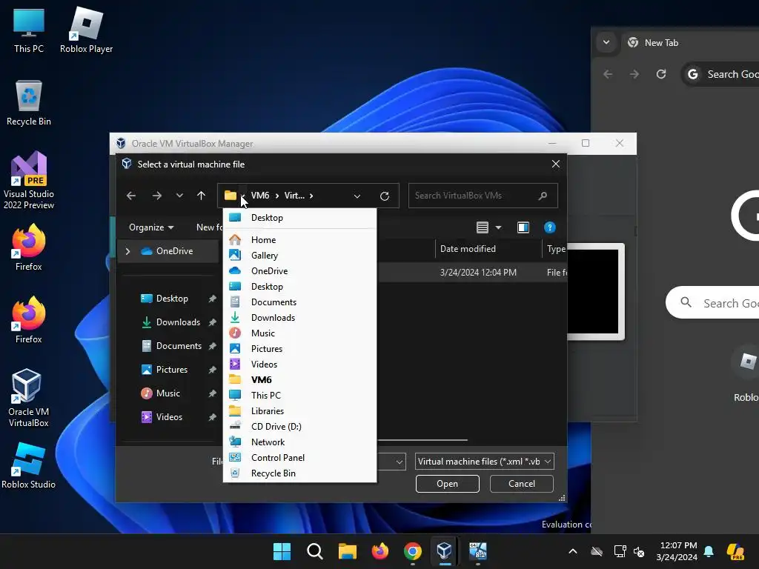Launch the Oracle VM VirtualBox desktop shortcut

pyautogui.click(x=29, y=398)
